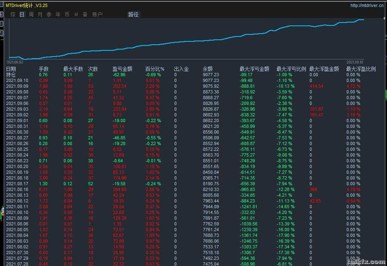
Task: Select the 2021.09.09 date row
Action: click(17, 86)
